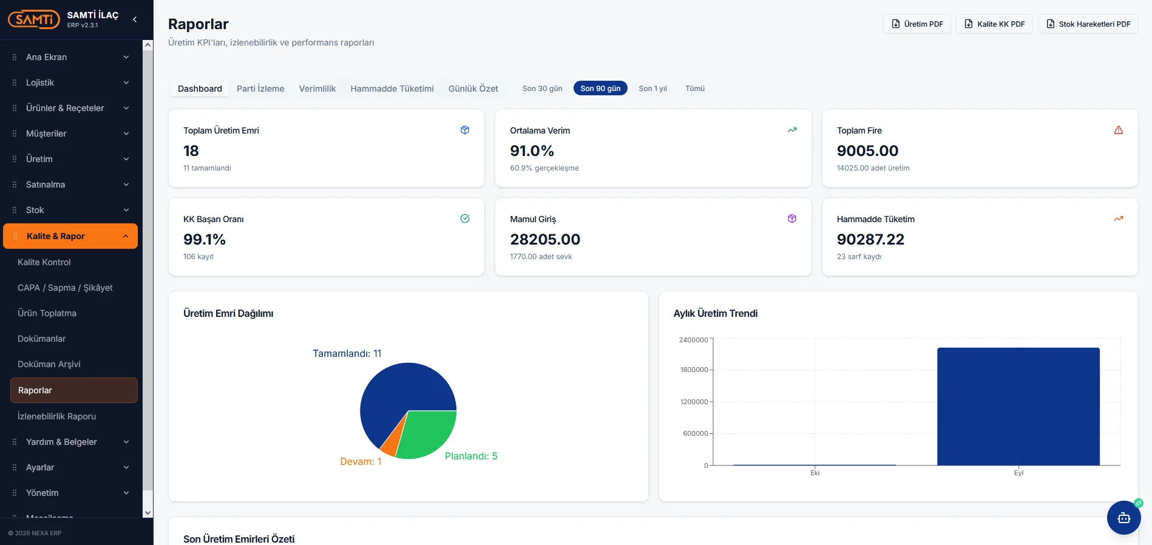Expand the Lojistik menu chevron
The image size is (1152, 545).
[126, 83]
